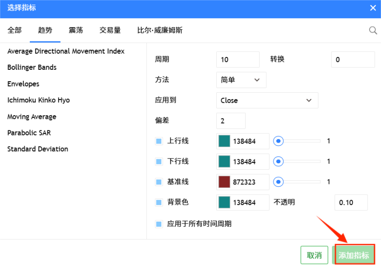381x268 pixels.
Task: Click the 下行线 line width slider handle
Action: coord(279,162)
